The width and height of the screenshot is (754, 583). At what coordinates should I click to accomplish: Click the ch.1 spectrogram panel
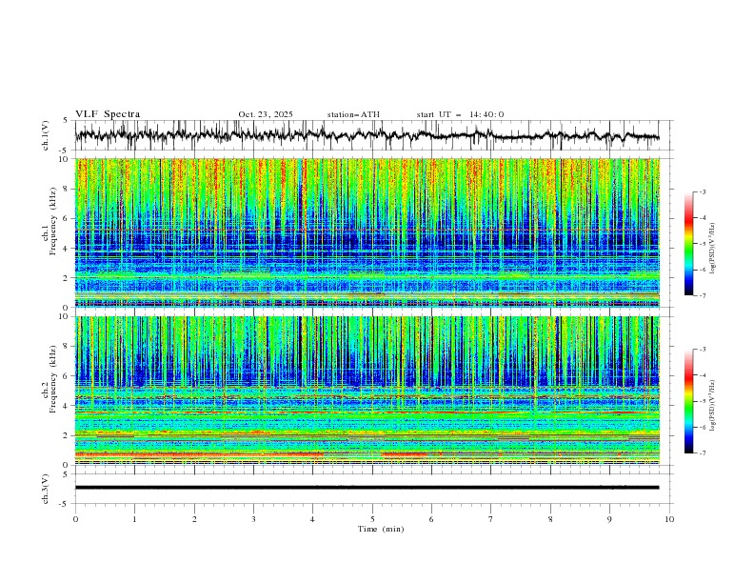pyautogui.click(x=367, y=232)
